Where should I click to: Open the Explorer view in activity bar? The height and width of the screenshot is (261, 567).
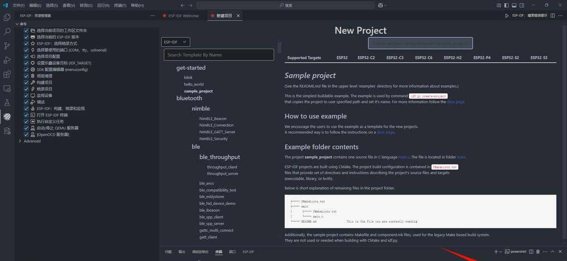coord(7,17)
